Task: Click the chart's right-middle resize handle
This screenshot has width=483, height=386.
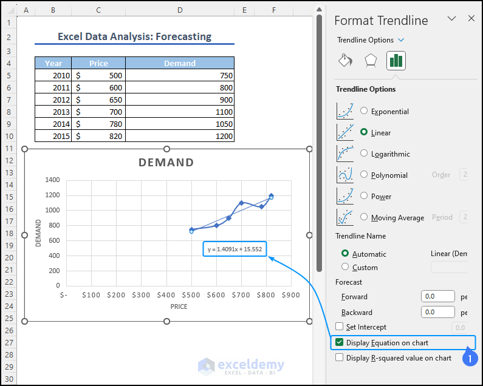Action: coord(309,235)
